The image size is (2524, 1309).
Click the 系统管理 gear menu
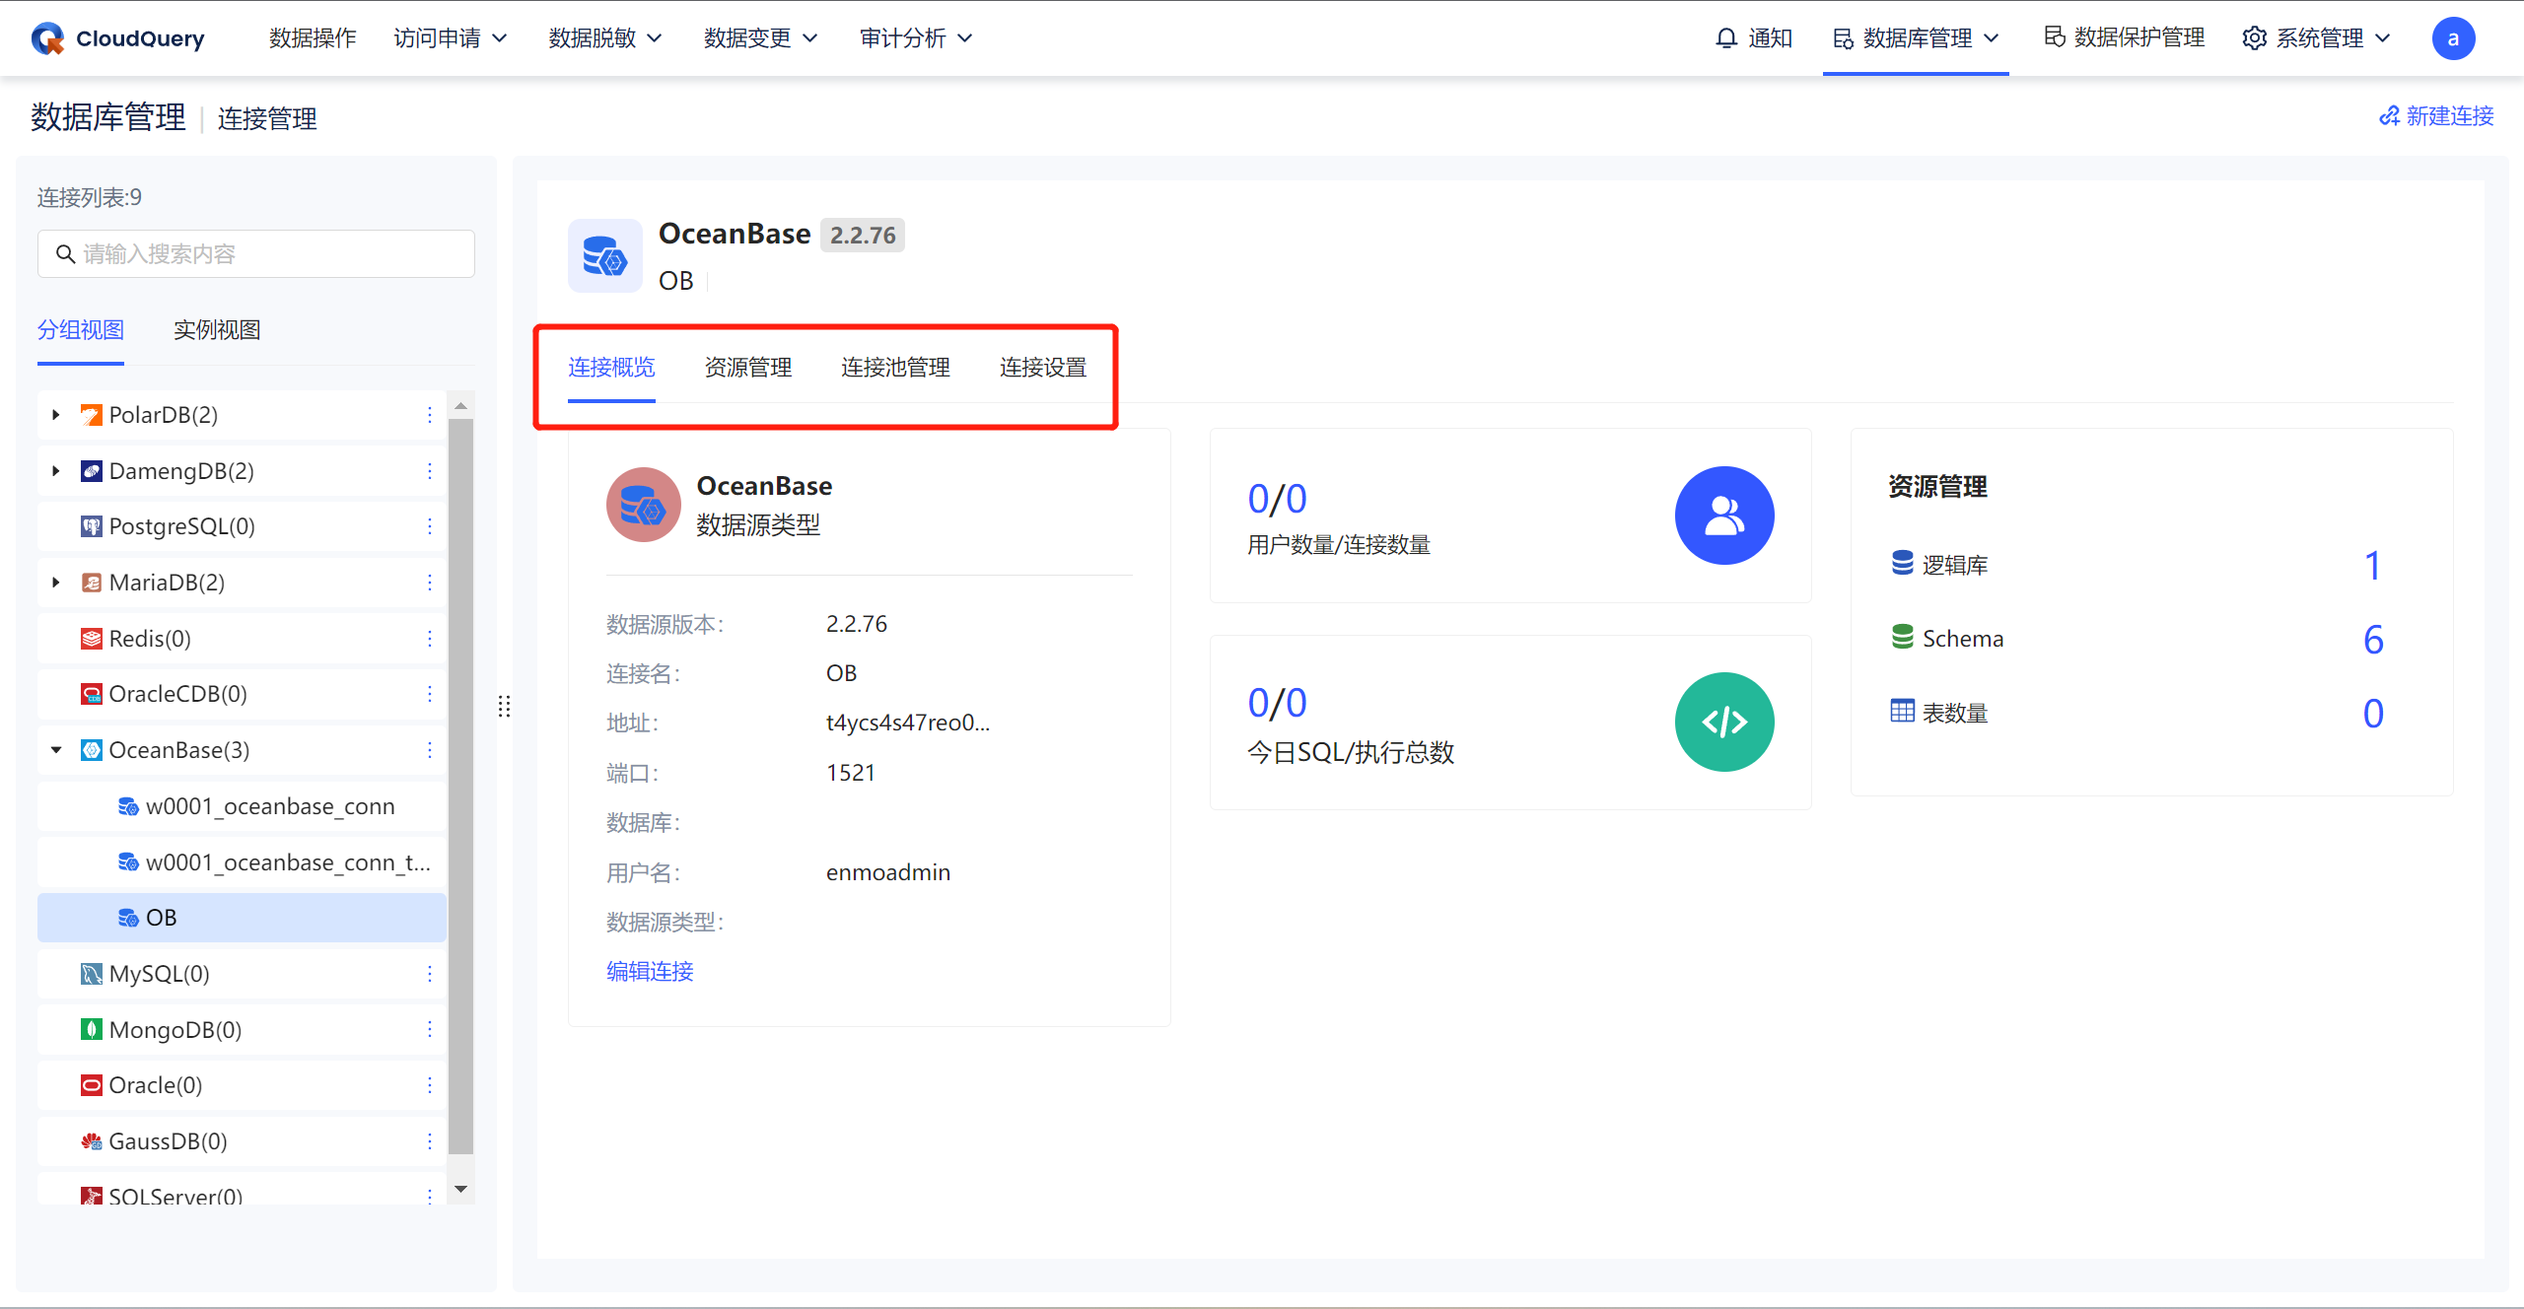coord(2317,38)
